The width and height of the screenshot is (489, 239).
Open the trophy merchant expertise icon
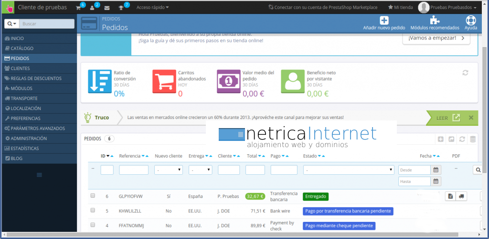pyautogui.click(x=121, y=8)
